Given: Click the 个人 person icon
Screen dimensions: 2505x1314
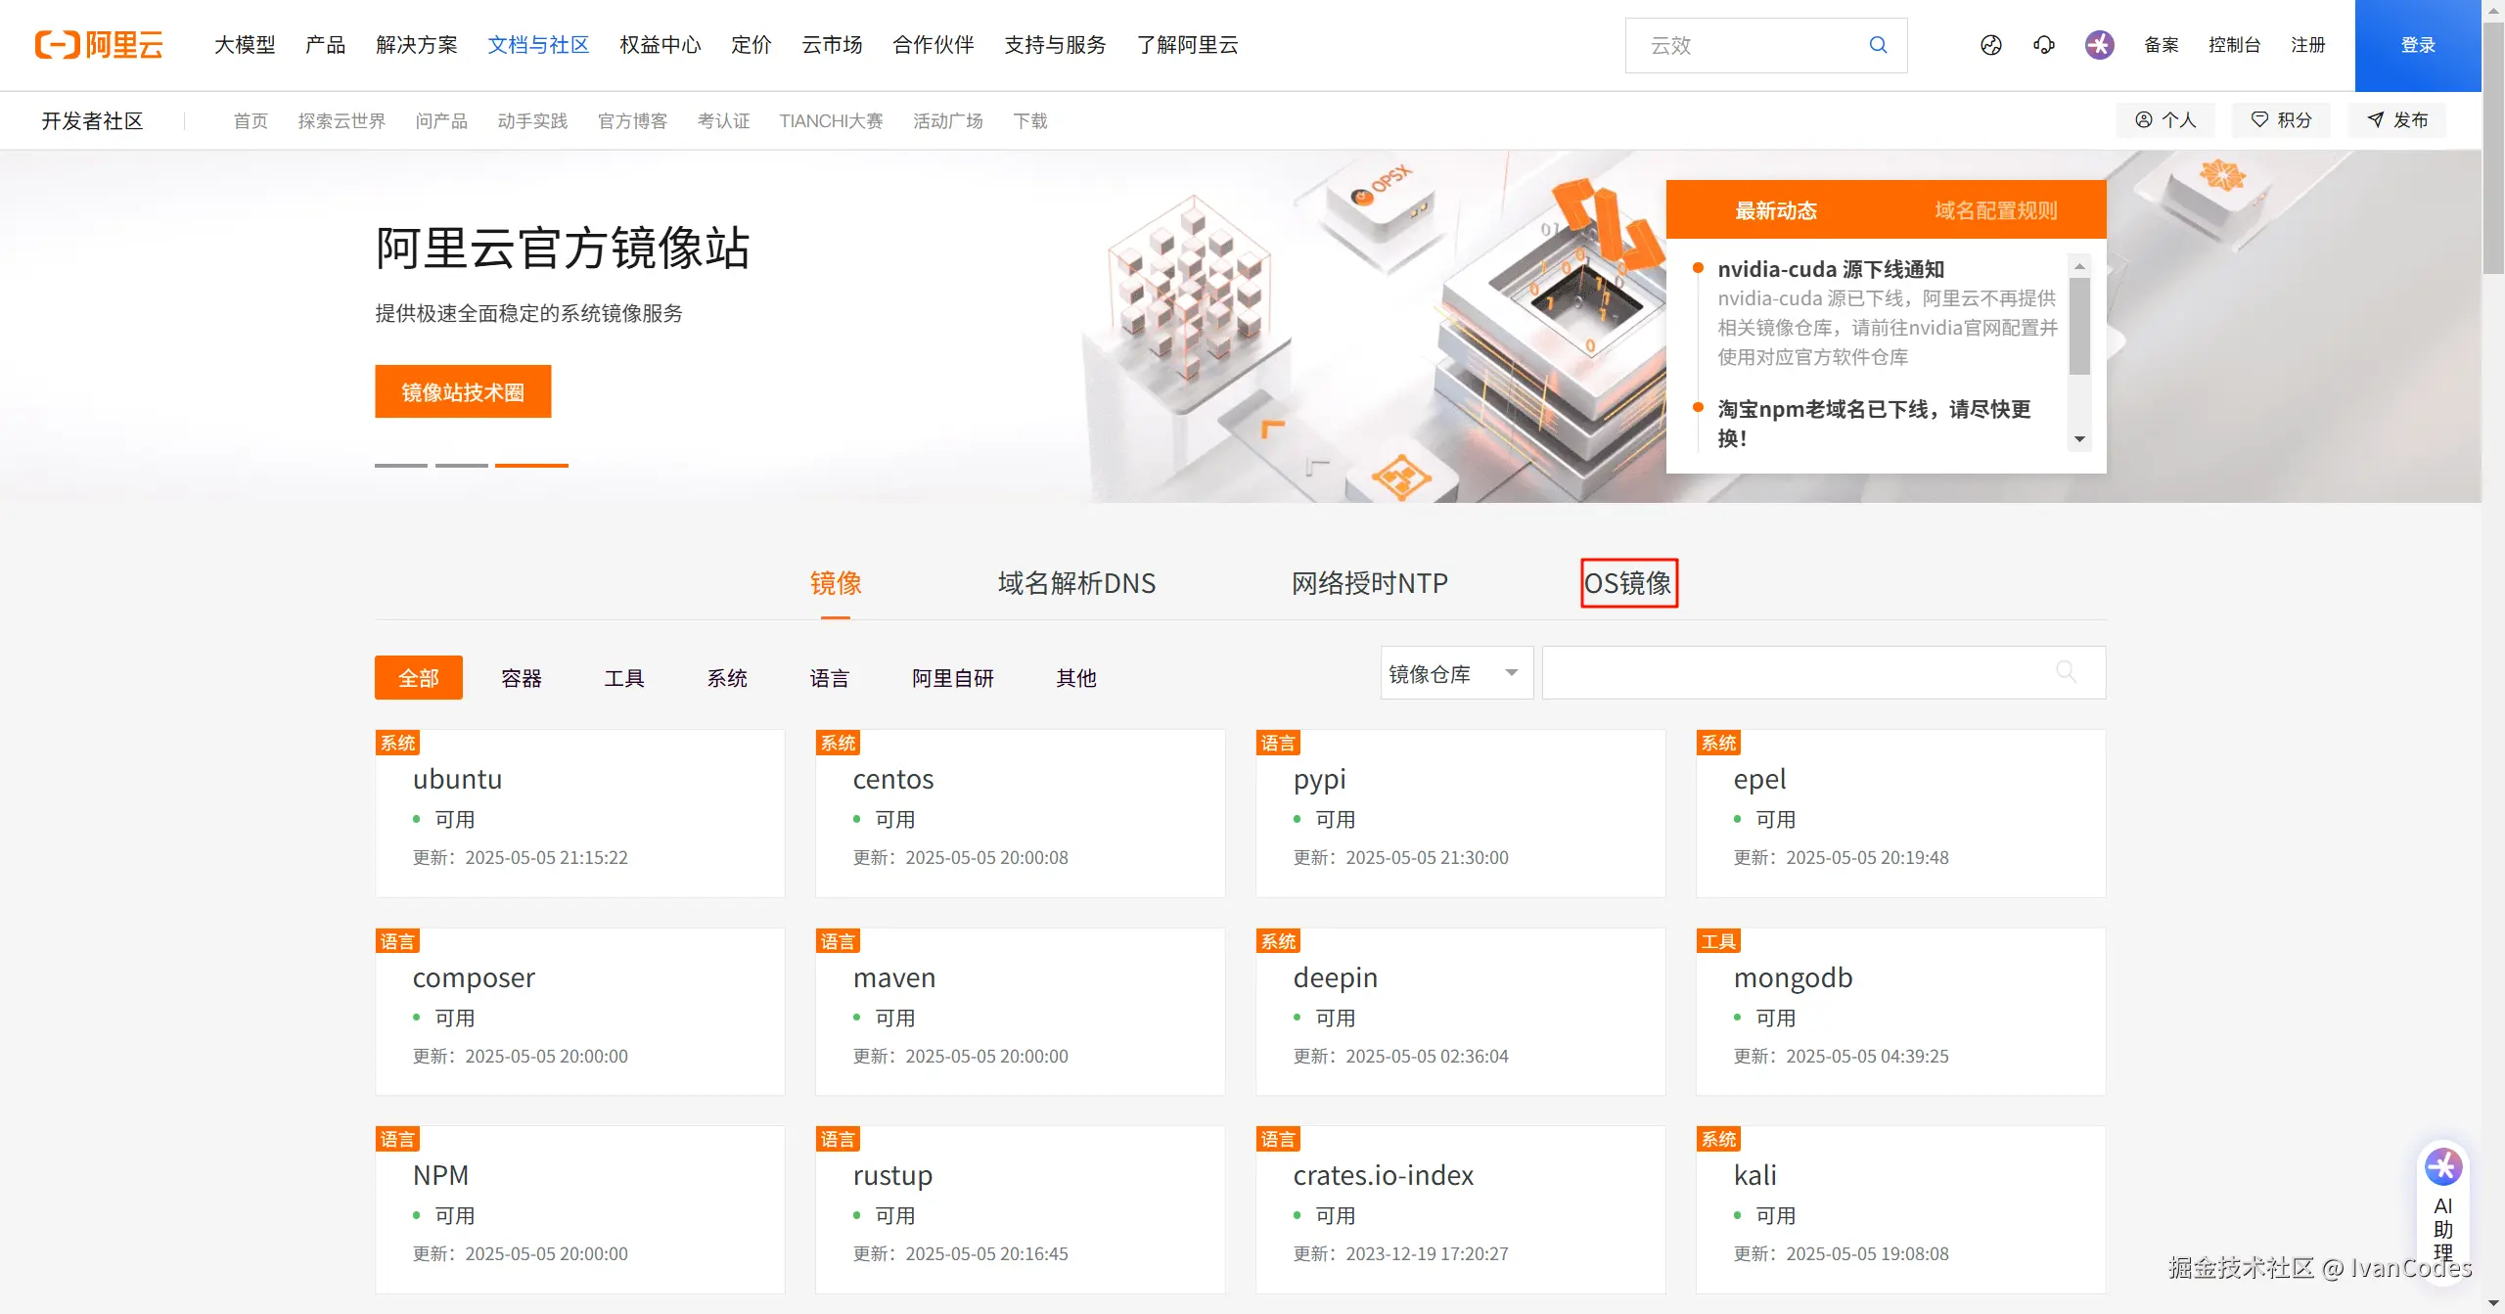Looking at the screenshot, I should [x=2144, y=119].
